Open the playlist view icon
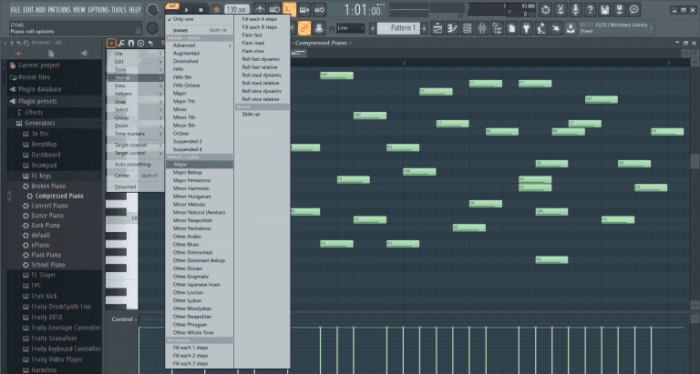 click(437, 28)
